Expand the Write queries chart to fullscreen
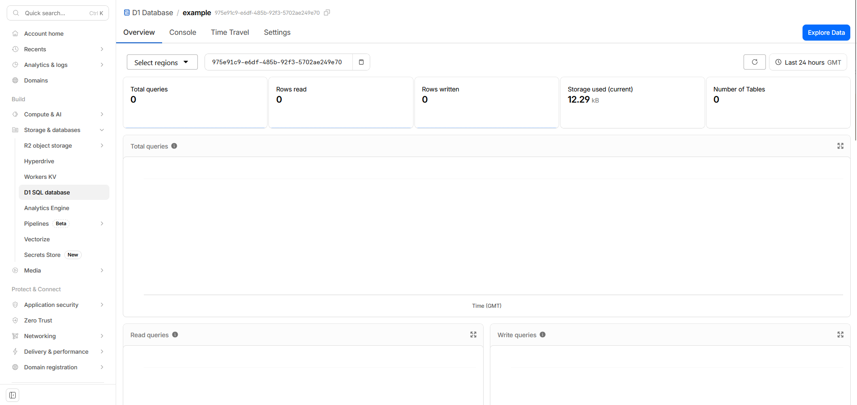The width and height of the screenshot is (857, 405). coord(840,335)
